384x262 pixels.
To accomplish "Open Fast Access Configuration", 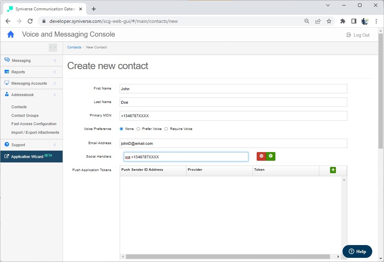I will 34,124.
